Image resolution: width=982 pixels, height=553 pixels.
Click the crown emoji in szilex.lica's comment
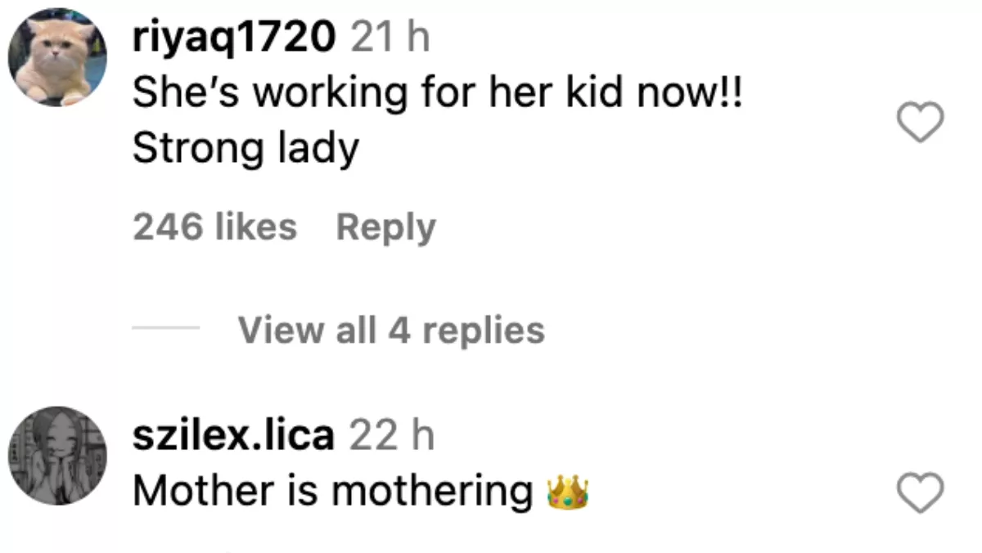tap(568, 492)
